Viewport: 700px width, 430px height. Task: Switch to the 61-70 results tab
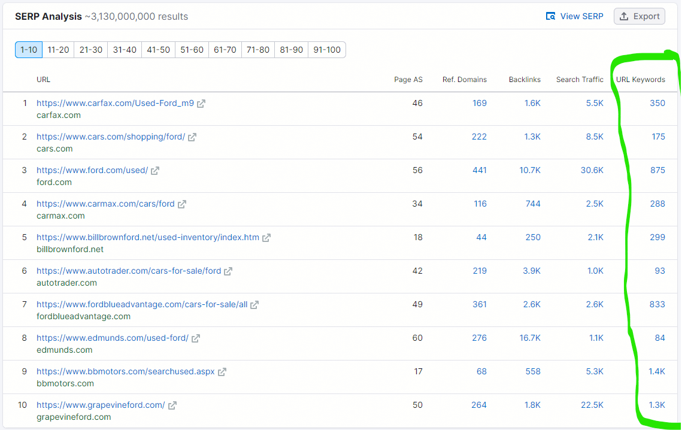tap(225, 50)
